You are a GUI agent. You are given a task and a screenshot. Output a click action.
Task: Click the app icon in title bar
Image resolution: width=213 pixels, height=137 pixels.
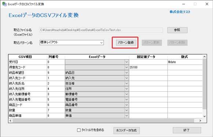point(4,4)
